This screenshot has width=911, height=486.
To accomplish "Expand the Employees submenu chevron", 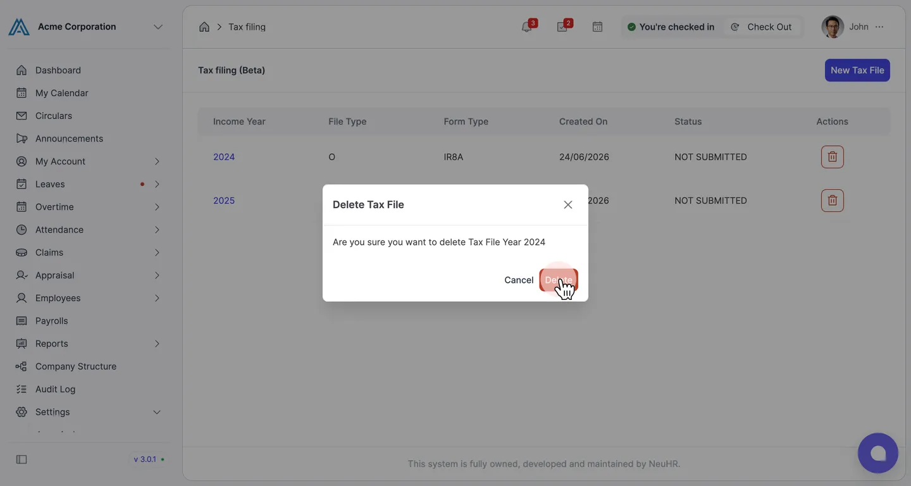I will coord(157,298).
